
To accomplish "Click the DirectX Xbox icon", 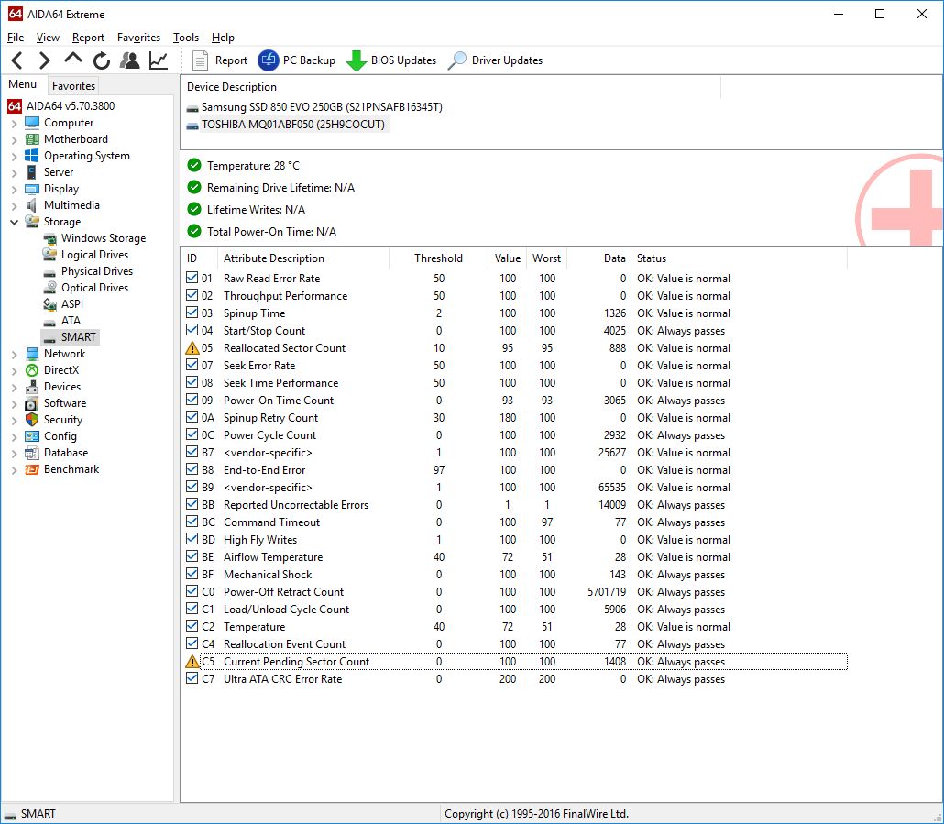I will click(32, 370).
